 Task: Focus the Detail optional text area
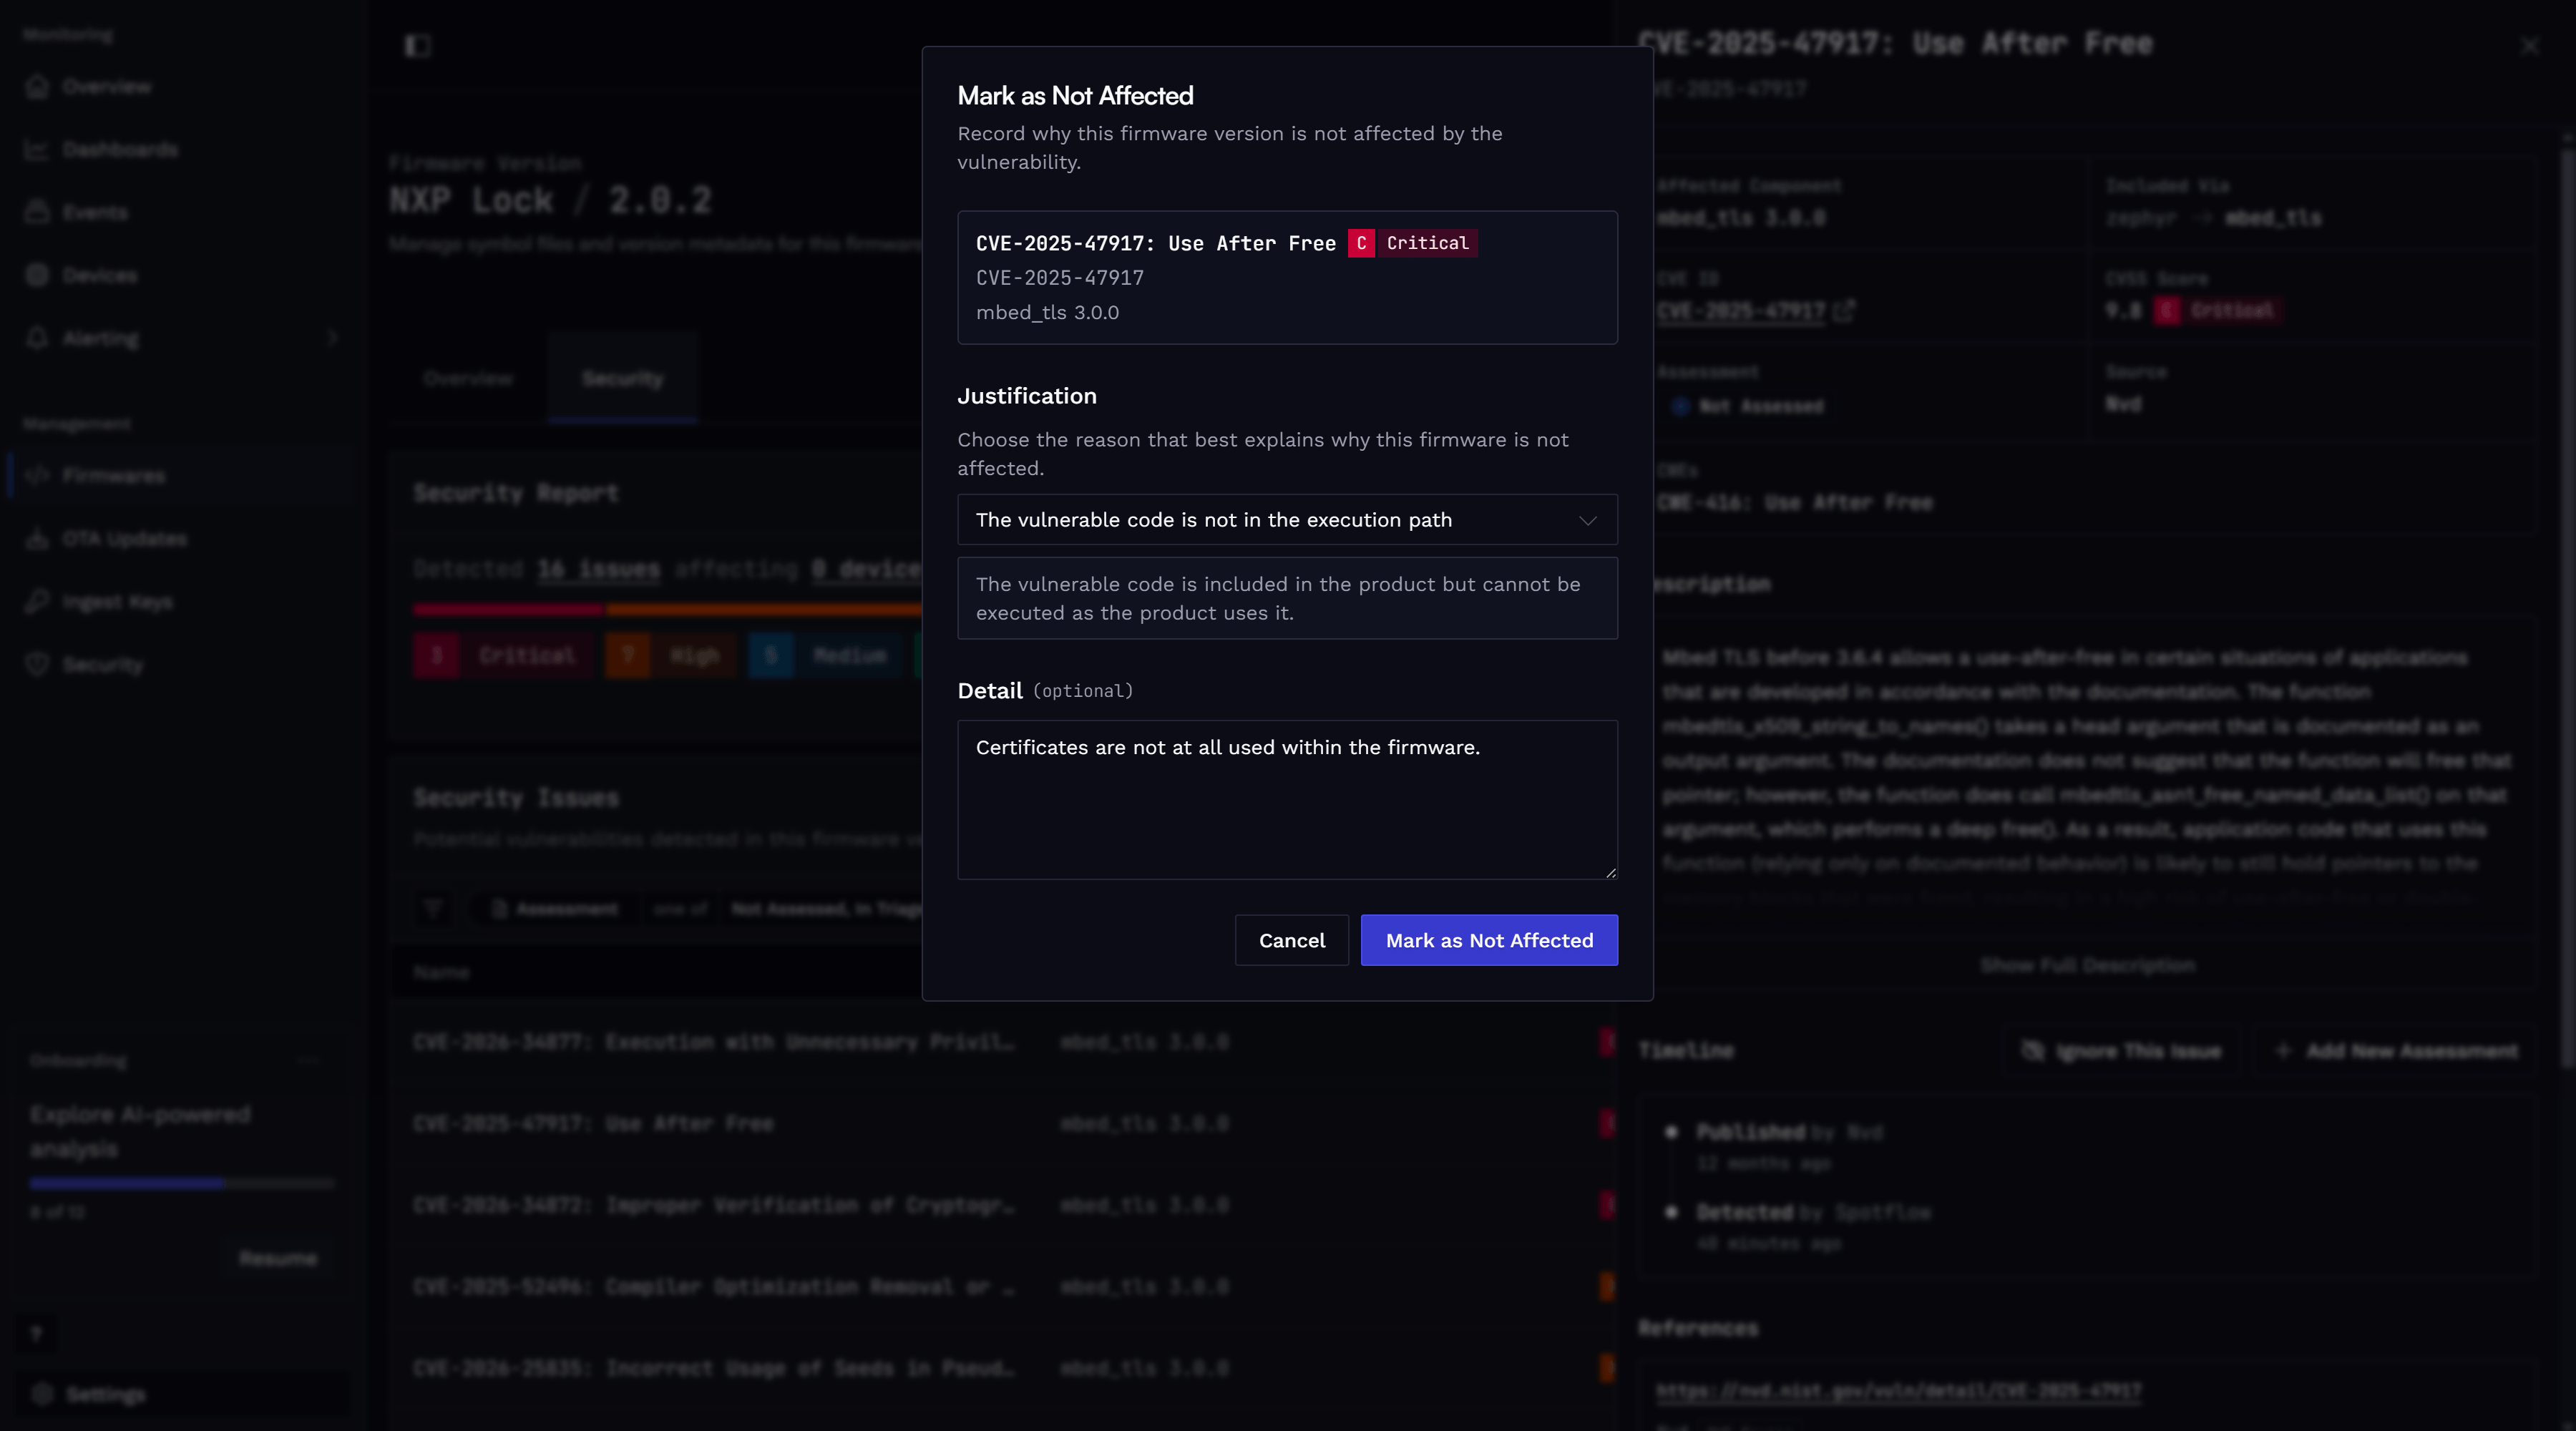(x=1287, y=800)
